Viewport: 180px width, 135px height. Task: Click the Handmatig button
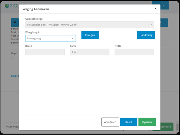coord(146,35)
